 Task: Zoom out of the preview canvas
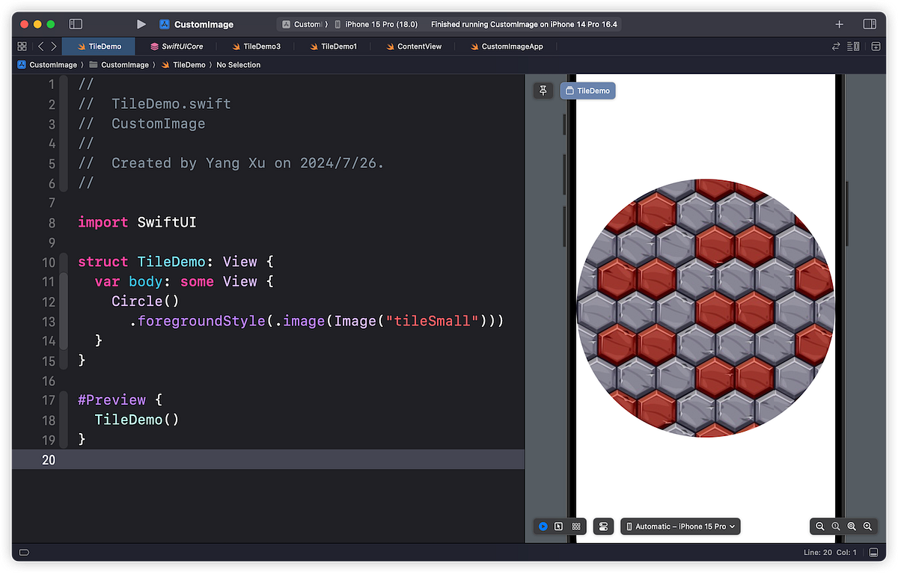click(820, 526)
